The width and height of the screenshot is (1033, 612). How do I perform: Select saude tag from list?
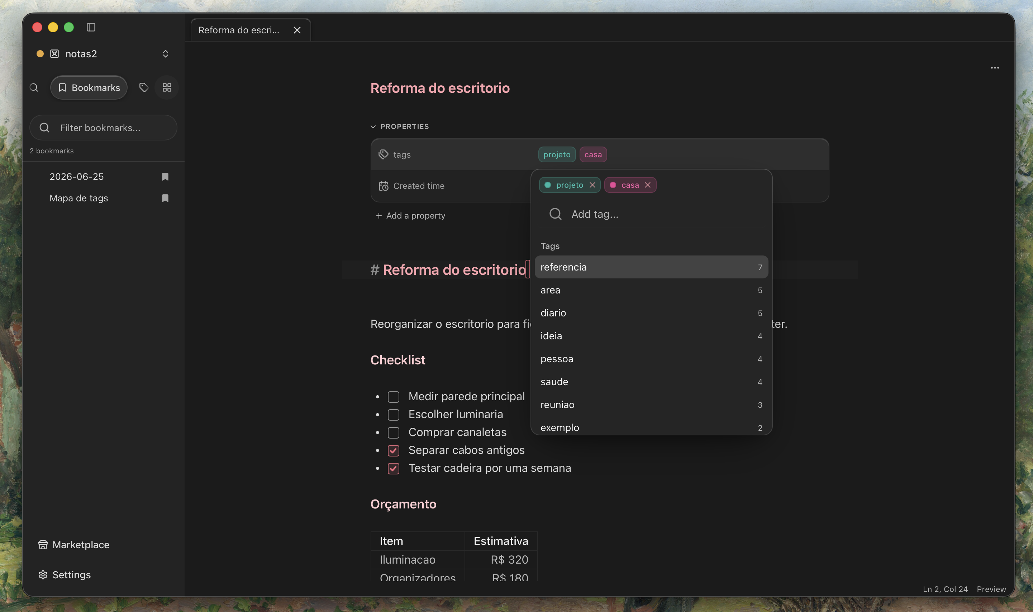(x=651, y=382)
